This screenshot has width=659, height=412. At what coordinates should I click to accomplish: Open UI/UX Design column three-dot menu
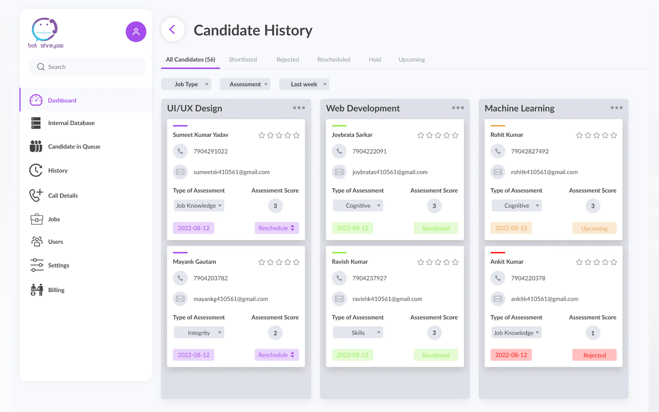(x=299, y=108)
